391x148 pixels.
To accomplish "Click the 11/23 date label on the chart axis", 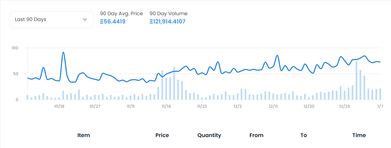I will point(202,106).
